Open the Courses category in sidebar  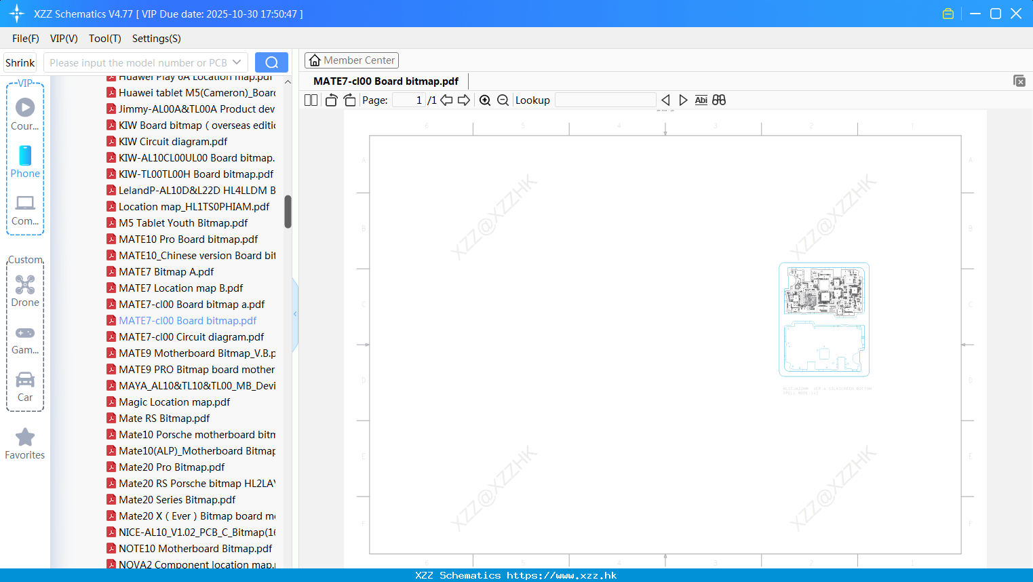[25, 114]
